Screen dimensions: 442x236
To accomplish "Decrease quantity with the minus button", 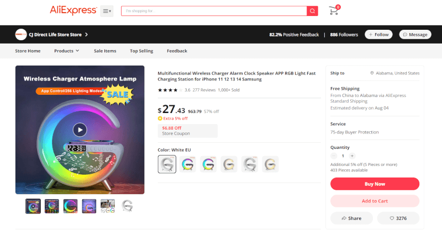I will pyautogui.click(x=334, y=156).
